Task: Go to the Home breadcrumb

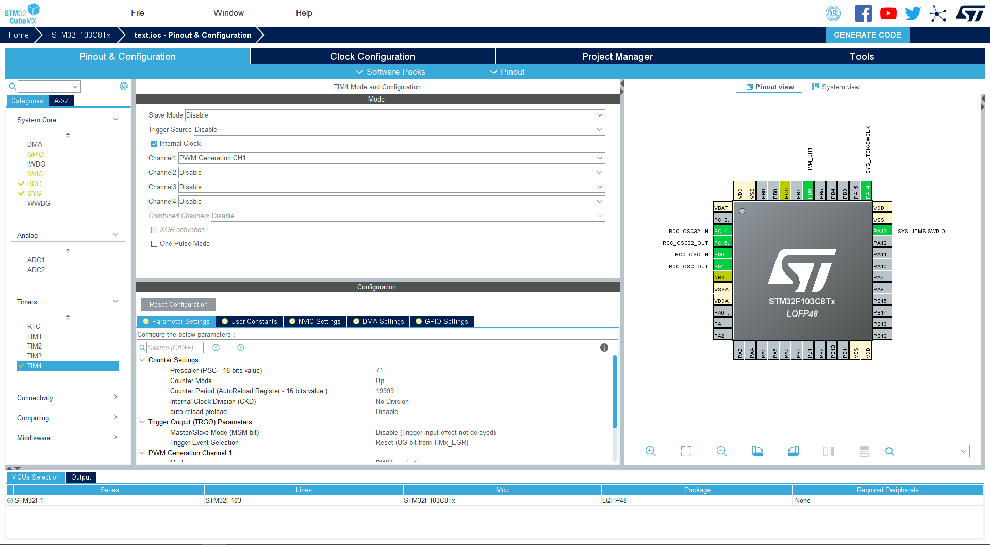Action: (x=19, y=35)
